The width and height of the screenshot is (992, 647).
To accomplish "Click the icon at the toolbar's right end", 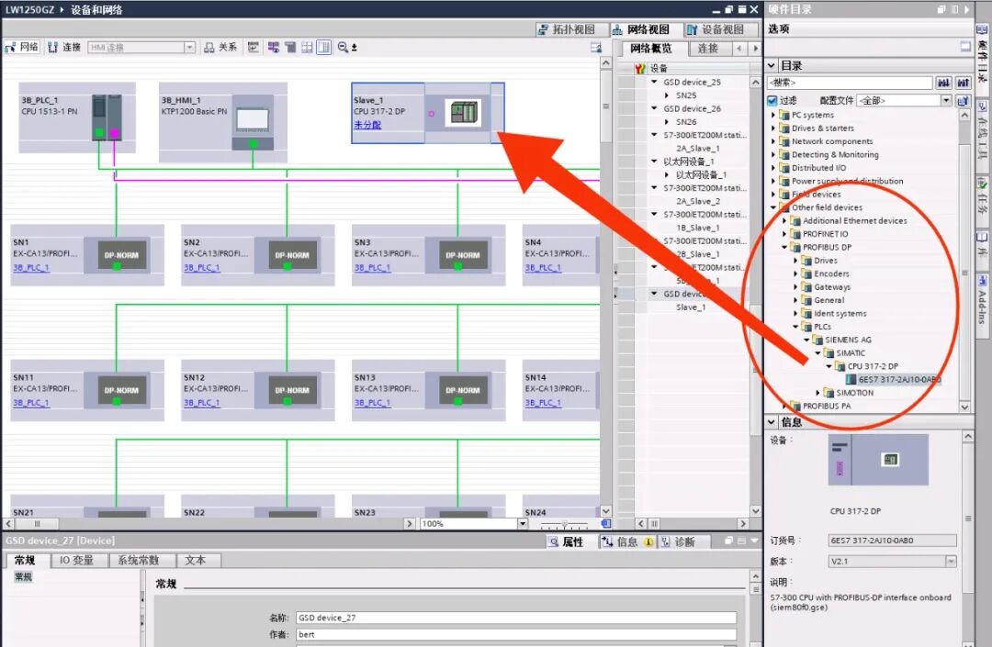I will 596,48.
